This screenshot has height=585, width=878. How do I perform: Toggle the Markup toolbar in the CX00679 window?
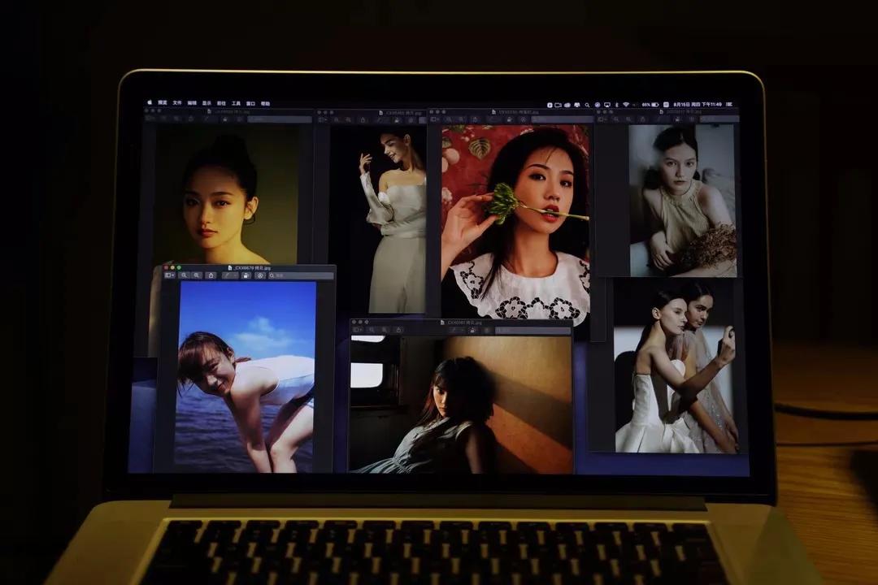pos(259,275)
